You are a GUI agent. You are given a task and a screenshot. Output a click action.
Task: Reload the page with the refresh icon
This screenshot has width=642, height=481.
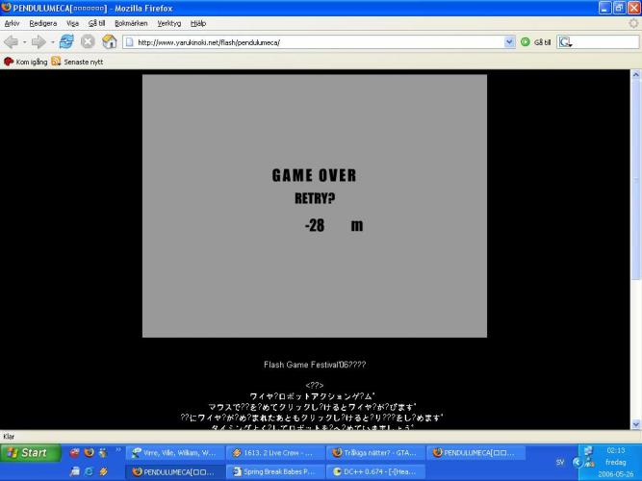click(67, 42)
